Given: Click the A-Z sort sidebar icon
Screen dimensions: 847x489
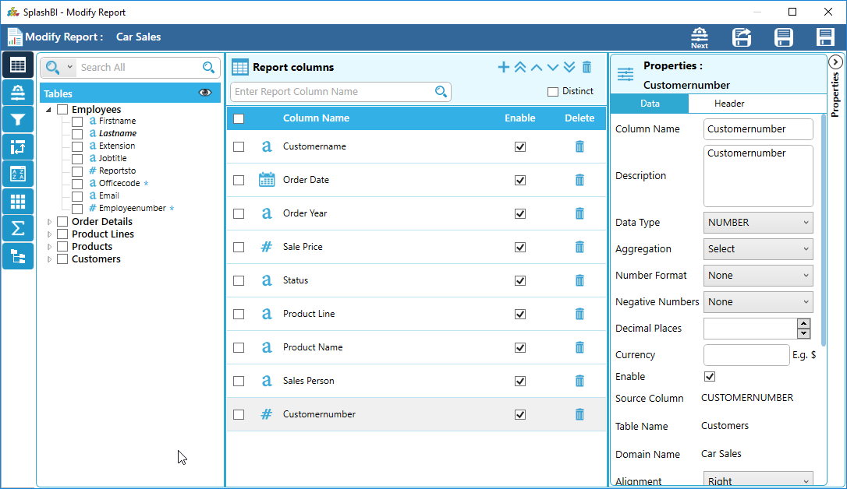Looking at the screenshot, I should [x=17, y=174].
